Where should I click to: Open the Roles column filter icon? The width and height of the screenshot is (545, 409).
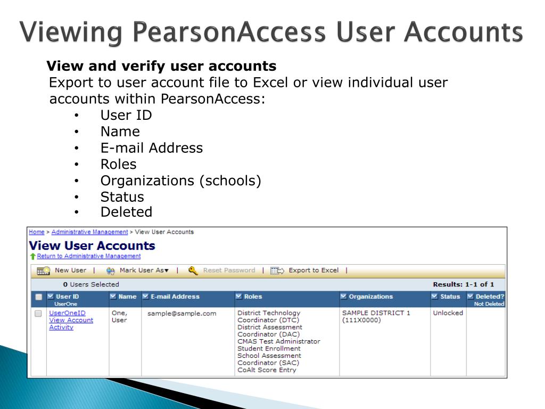coord(239,296)
